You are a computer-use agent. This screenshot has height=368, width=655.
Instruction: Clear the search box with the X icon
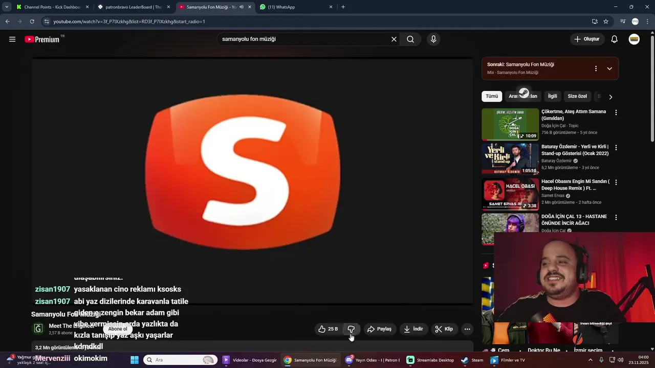(x=394, y=39)
